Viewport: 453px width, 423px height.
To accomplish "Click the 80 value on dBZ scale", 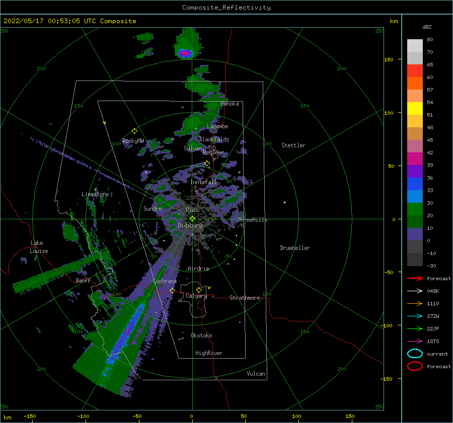I will (430, 40).
